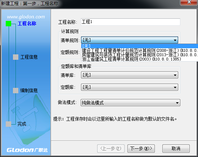Choose 房屋建筑与装饰工程计量规范计算规则(2013-浙江) option
The image size is (198, 157).
tap(140, 55)
